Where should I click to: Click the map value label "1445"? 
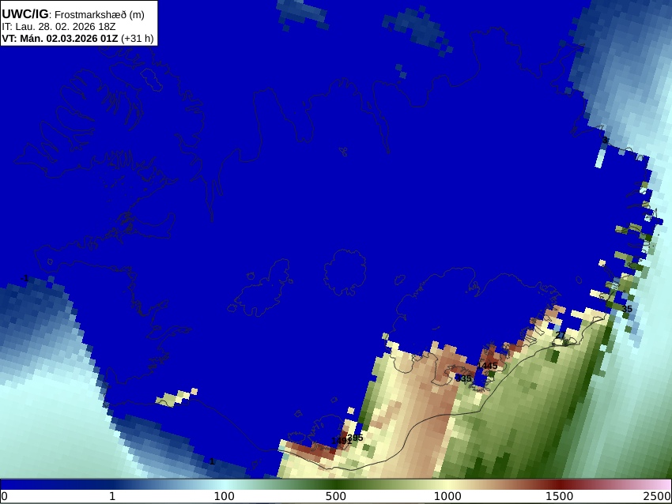[487, 366]
